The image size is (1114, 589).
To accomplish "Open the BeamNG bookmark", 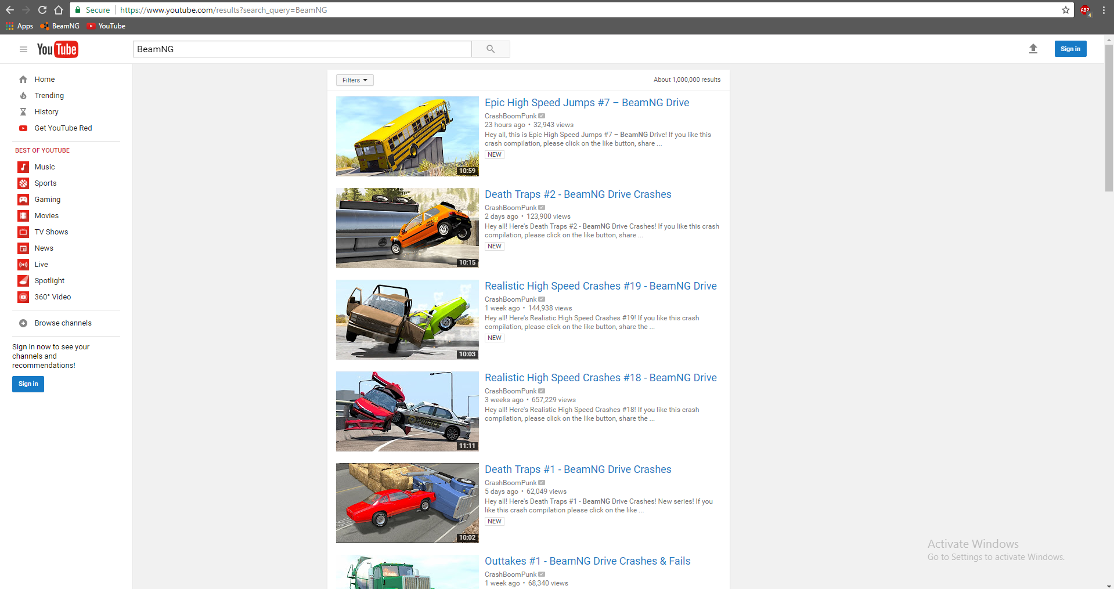I will click(60, 26).
